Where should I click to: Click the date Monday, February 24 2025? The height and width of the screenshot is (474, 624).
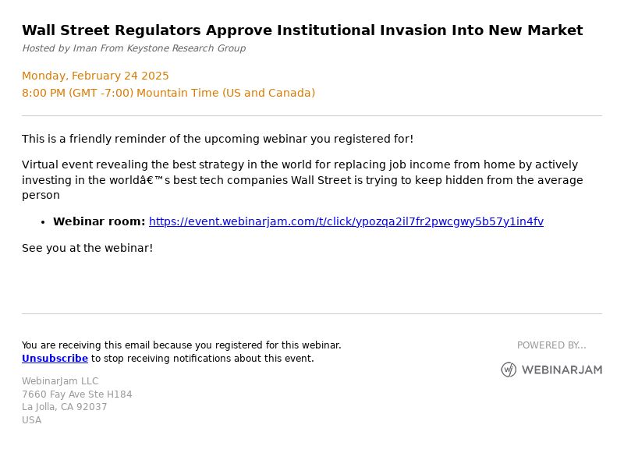95,76
